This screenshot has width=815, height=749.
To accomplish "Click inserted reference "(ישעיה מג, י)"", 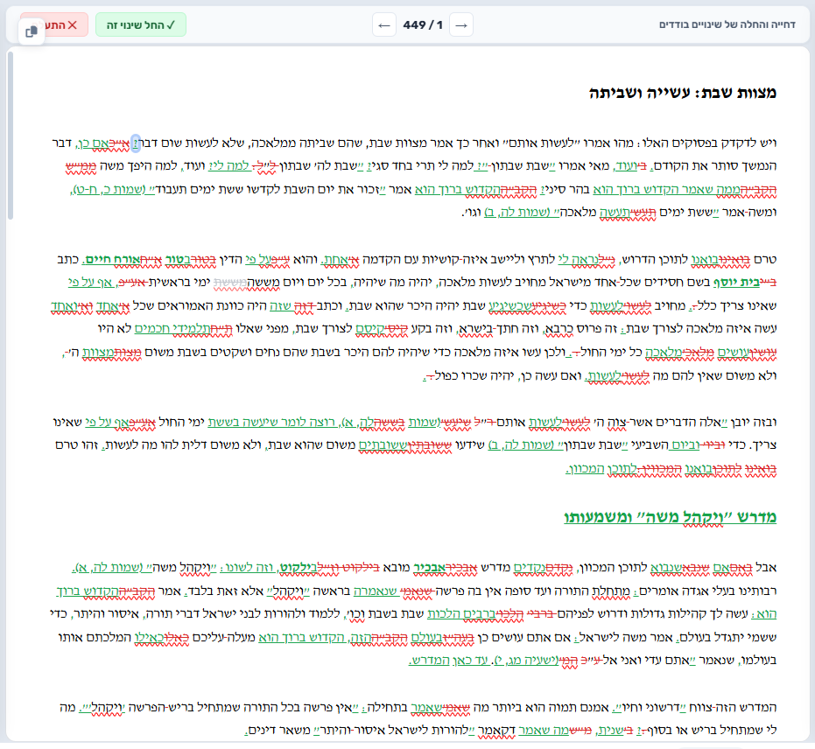I will 525,661.
